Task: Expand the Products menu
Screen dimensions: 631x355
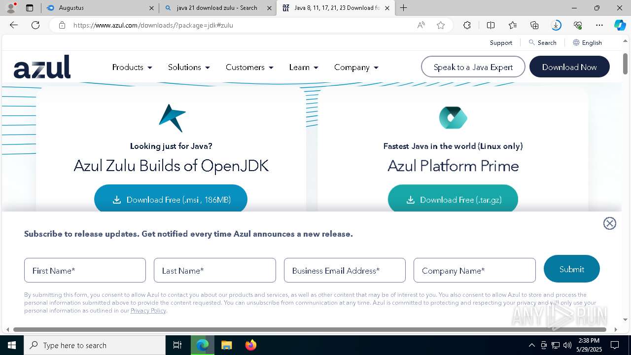Action: (132, 67)
